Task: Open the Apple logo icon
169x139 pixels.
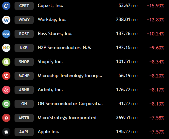Action: [x=6, y=132]
